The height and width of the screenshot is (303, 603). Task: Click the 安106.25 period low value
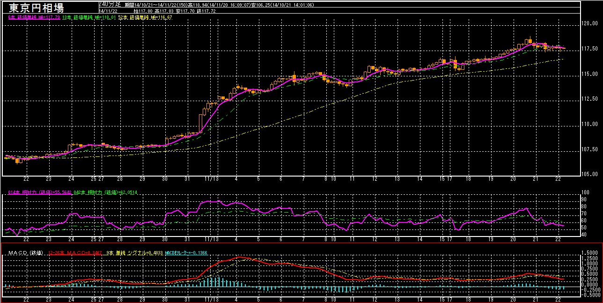pos(261,5)
